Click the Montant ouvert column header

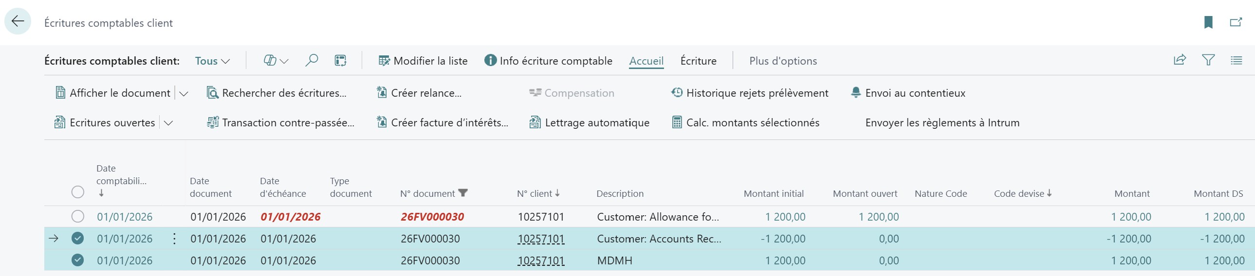pos(865,193)
